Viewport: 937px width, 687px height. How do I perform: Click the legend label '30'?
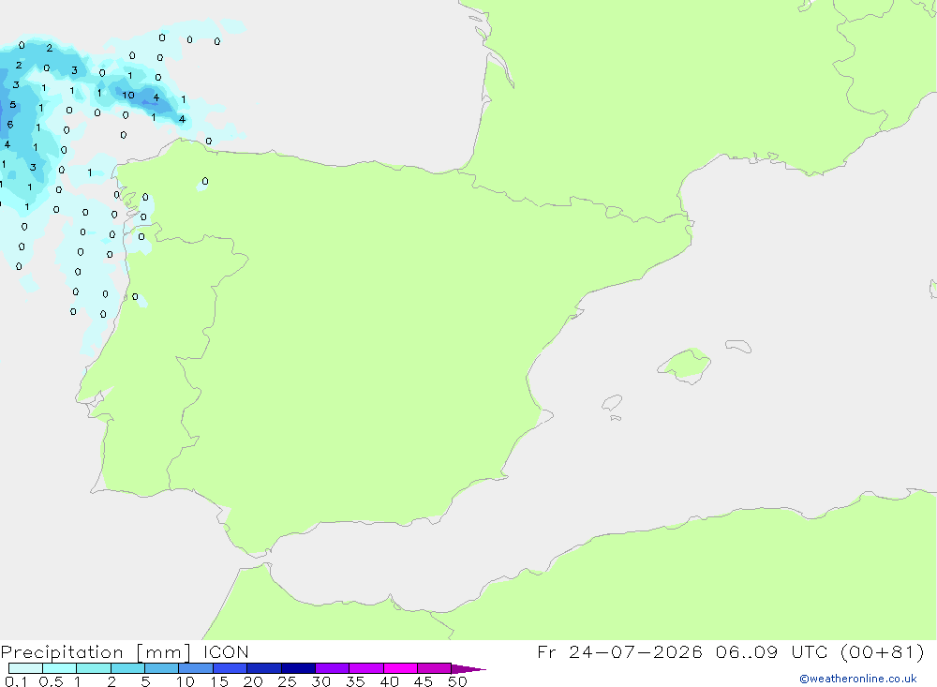tap(321, 681)
